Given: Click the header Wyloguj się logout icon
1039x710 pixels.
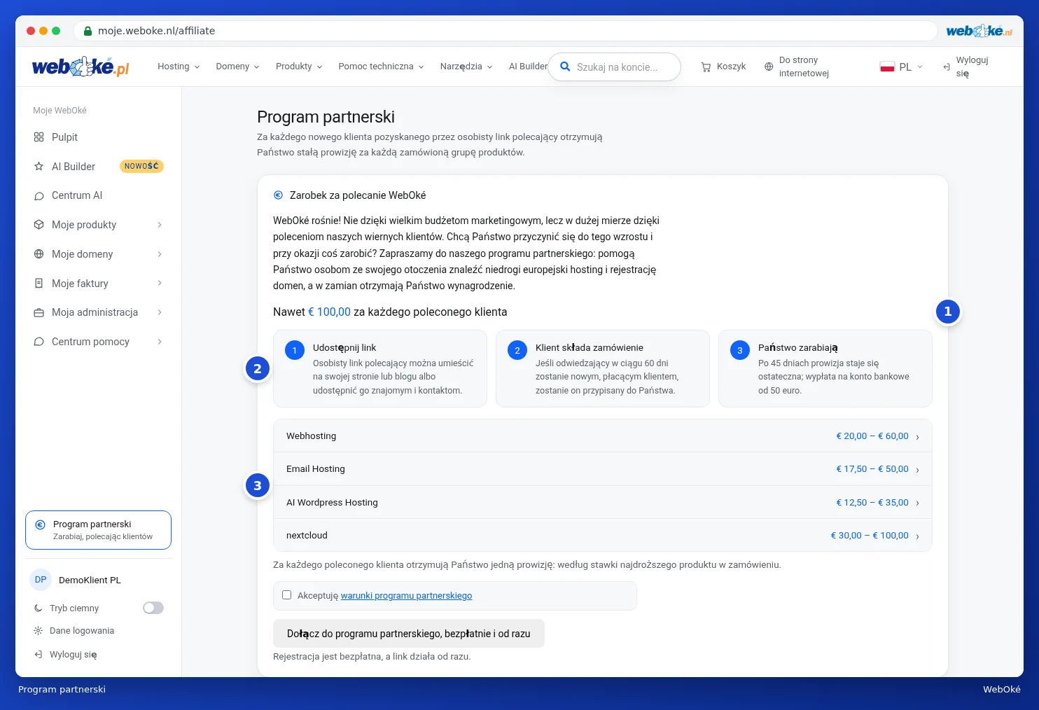Looking at the screenshot, I should pos(947,67).
